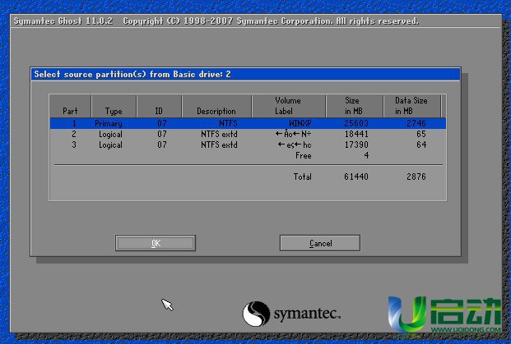Click the OK button
This screenshot has width=511, height=344.
tap(156, 243)
